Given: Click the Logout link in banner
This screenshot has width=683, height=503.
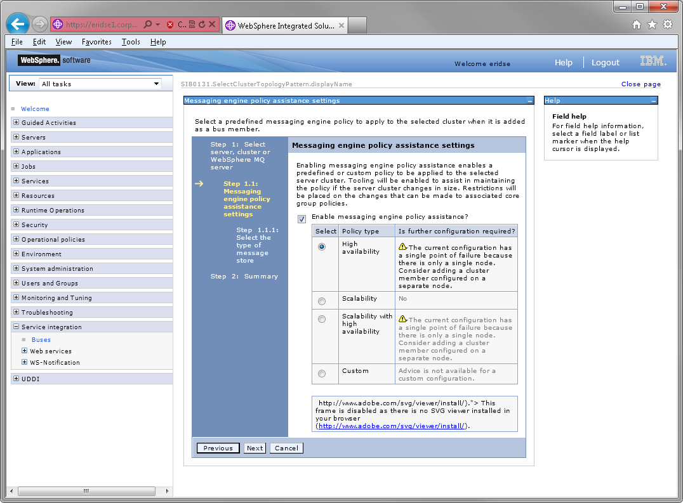Looking at the screenshot, I should (605, 63).
